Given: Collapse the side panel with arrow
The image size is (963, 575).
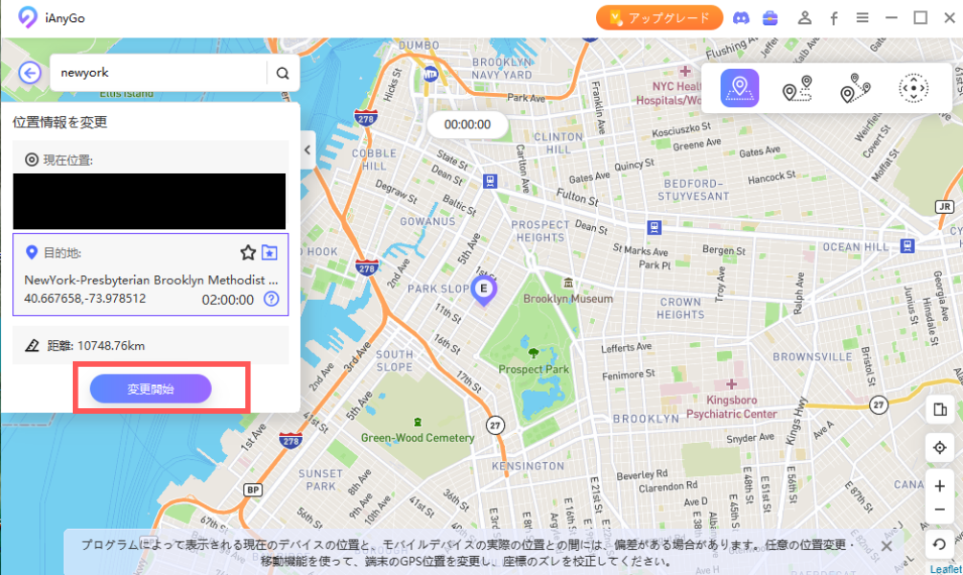Looking at the screenshot, I should [x=307, y=149].
